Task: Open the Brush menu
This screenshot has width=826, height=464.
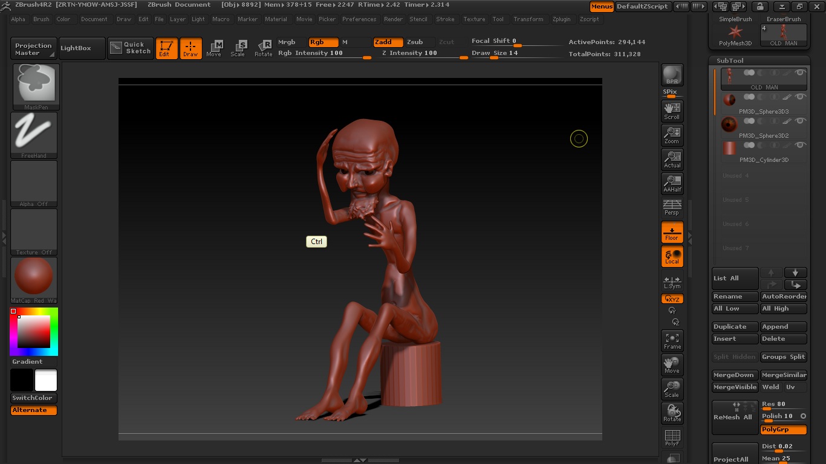Action: coord(41,19)
